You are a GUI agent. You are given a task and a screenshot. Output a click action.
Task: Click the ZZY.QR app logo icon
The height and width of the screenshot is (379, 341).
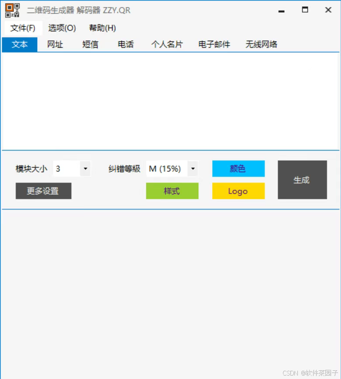coord(12,10)
